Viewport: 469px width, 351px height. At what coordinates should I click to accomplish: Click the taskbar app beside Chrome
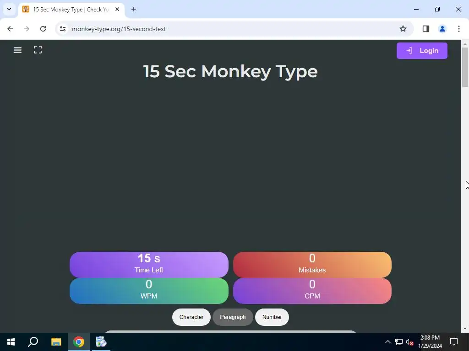click(101, 342)
